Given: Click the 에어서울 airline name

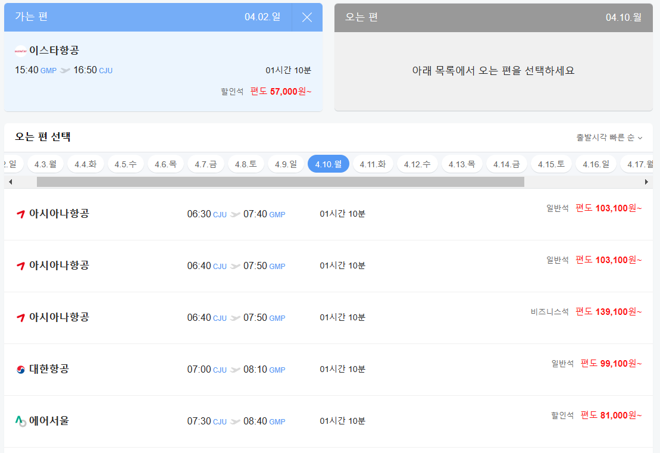Looking at the screenshot, I should (x=49, y=421).
